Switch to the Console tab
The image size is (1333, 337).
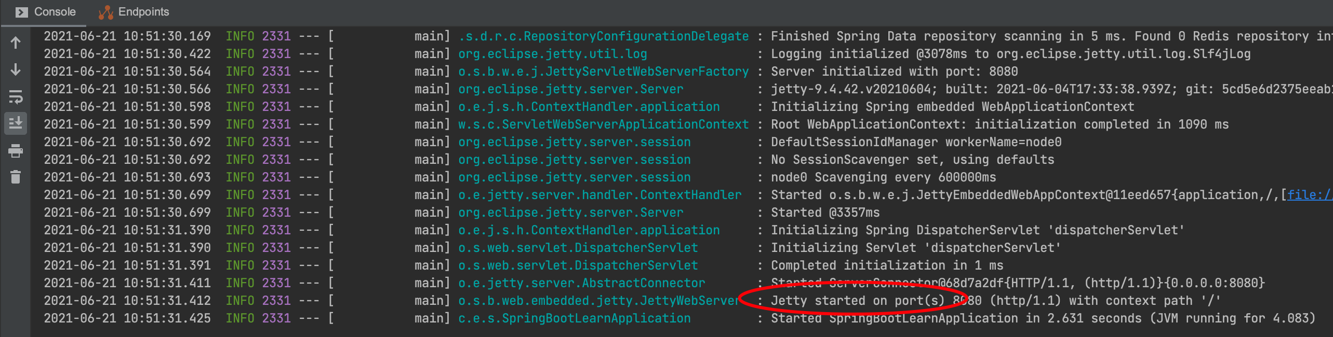(x=46, y=11)
